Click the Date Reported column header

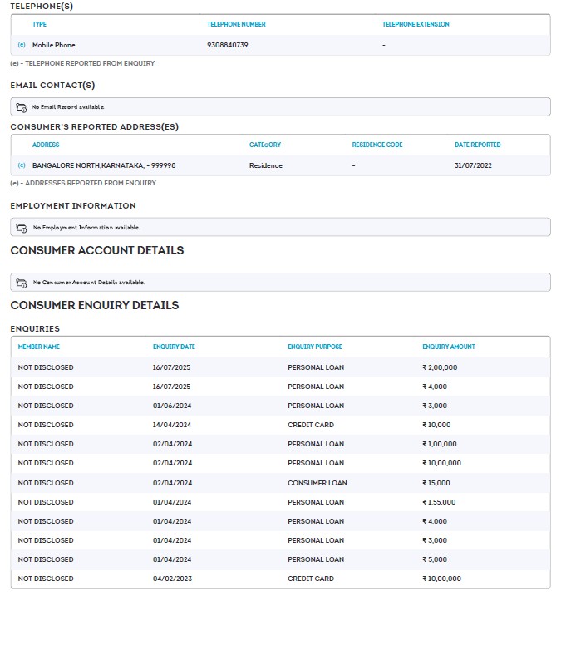477,145
